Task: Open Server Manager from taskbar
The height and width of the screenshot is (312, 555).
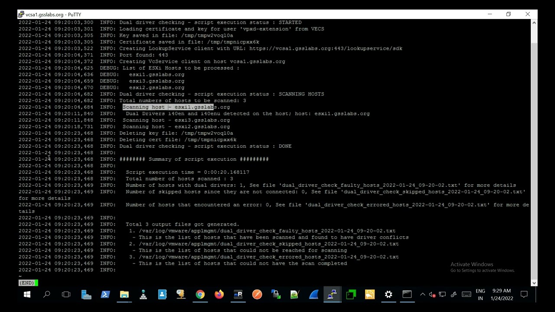Action: tap(86, 295)
